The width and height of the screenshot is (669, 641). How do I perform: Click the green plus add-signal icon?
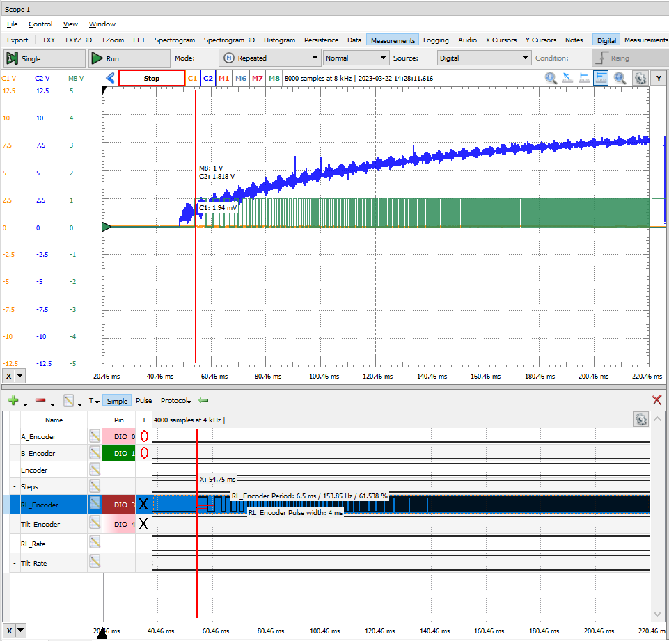point(13,400)
